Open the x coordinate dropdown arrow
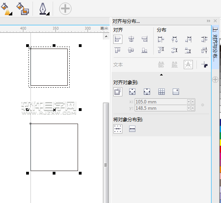This screenshot has width=221, height=203. pos(189,101)
